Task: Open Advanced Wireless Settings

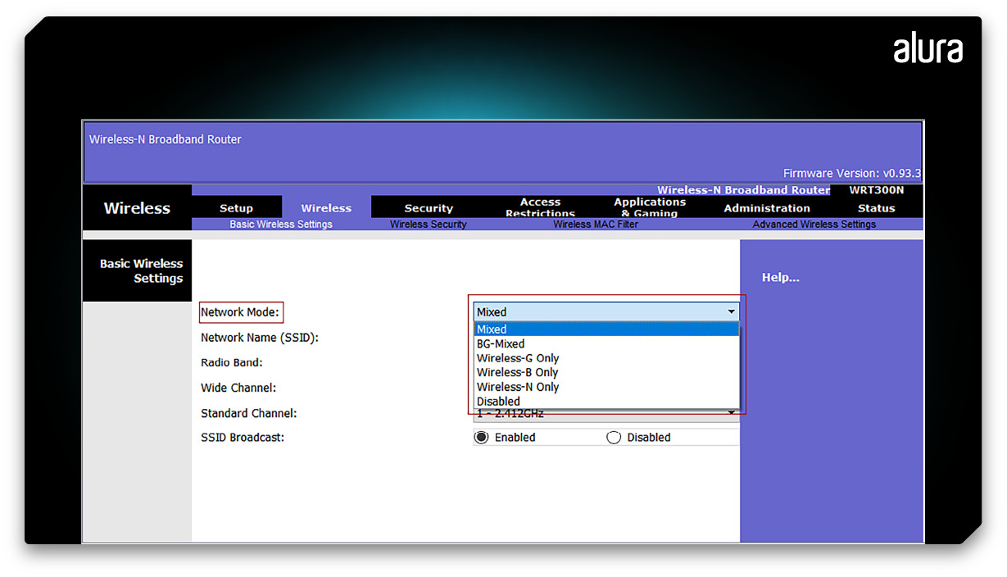Action: [814, 224]
